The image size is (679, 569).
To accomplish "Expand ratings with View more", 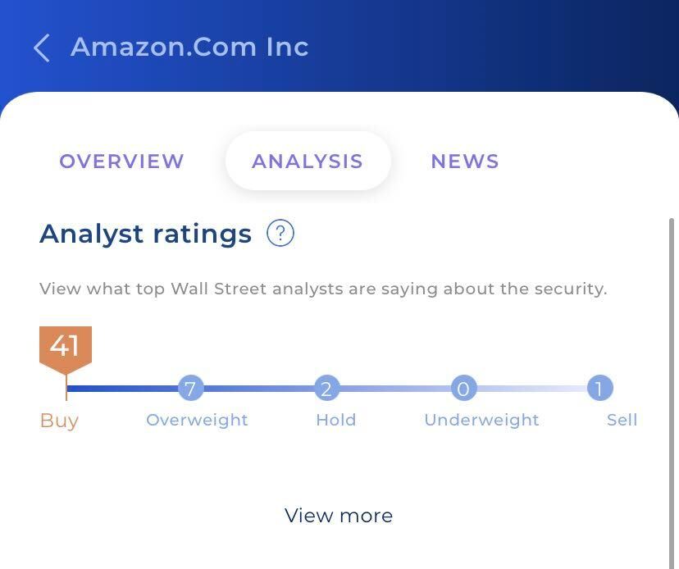I will [339, 516].
